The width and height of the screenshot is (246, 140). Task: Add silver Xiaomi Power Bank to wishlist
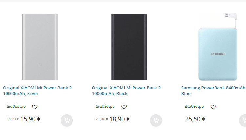(35, 107)
